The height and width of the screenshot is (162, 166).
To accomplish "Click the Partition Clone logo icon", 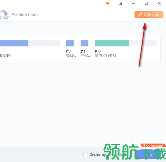I will 4,15.
